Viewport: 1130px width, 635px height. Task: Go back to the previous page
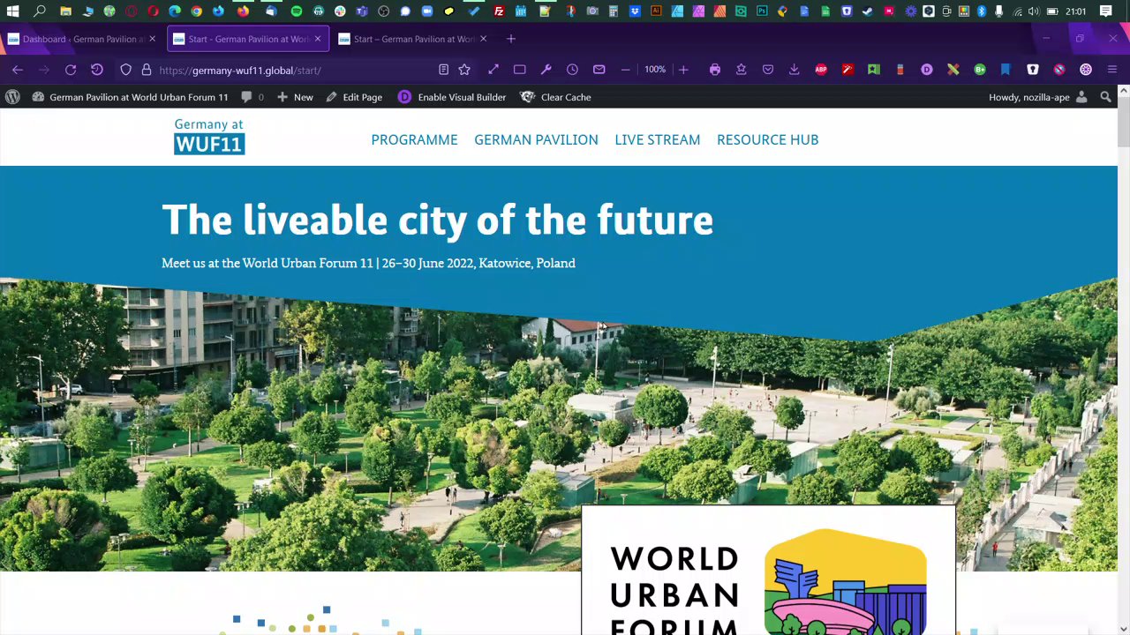click(x=18, y=70)
